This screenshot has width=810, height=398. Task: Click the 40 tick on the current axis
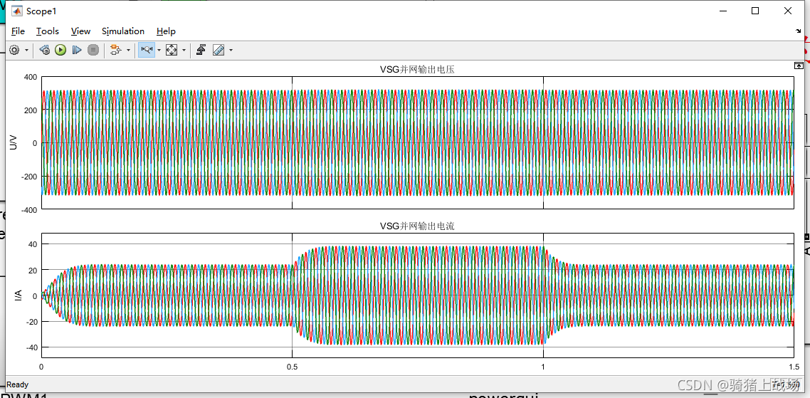[x=32, y=244]
